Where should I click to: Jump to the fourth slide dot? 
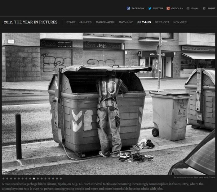tap(15, 179)
